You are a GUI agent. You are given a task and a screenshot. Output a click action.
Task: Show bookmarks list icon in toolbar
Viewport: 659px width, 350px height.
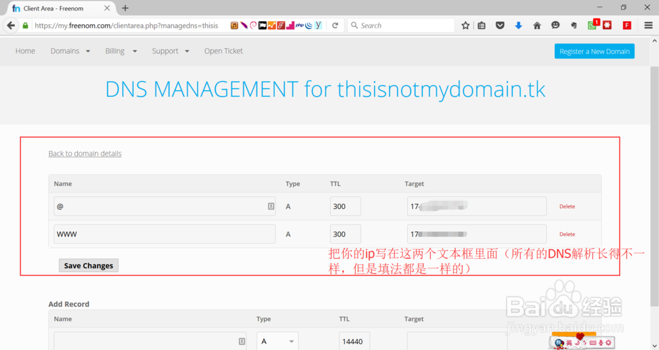tap(482, 25)
